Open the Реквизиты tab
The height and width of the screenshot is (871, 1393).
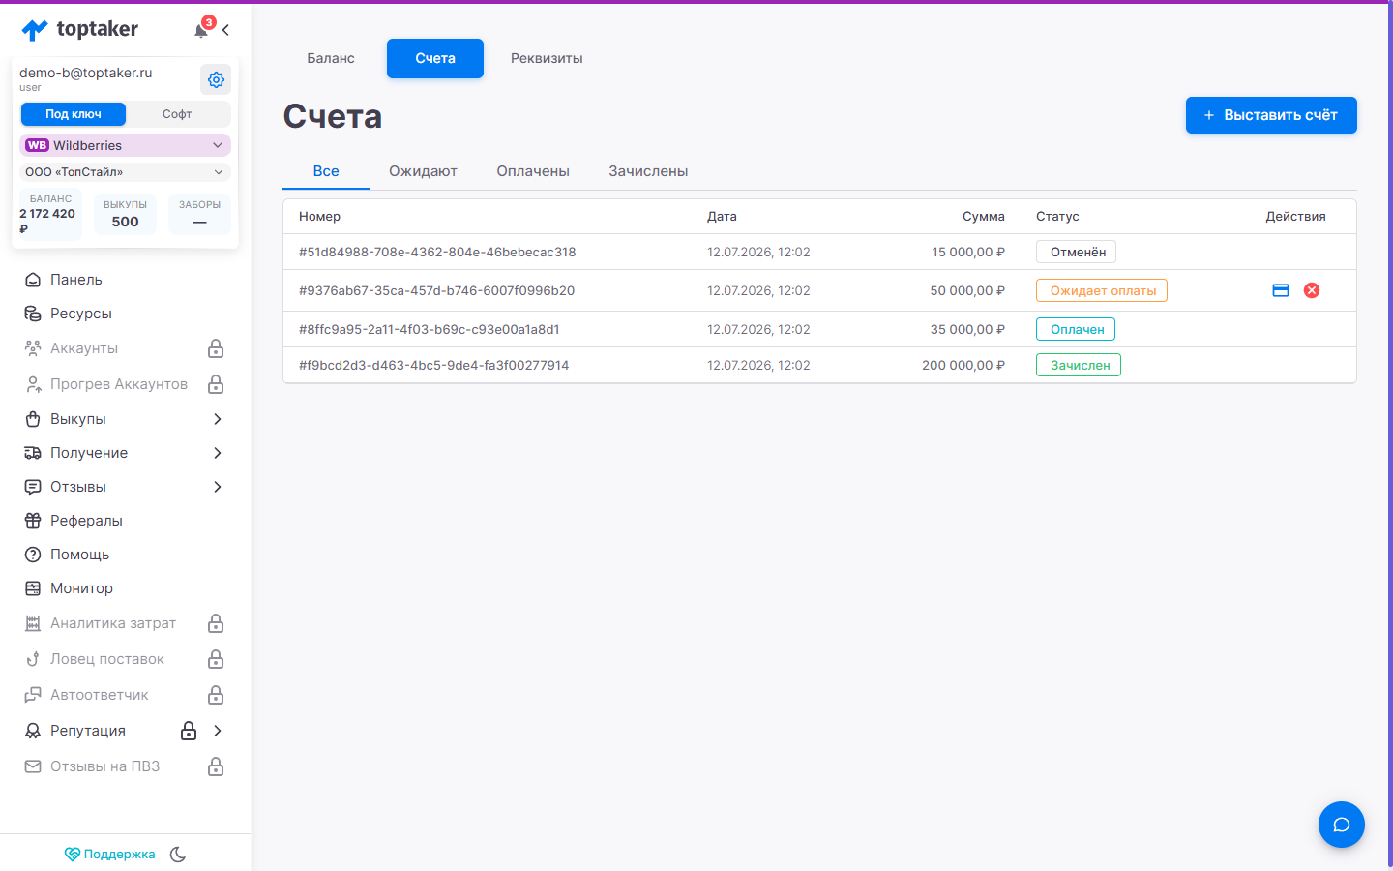pyautogui.click(x=547, y=58)
